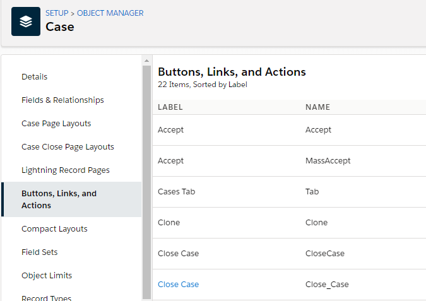The width and height of the screenshot is (426, 301).
Task: Click the Object Manager layers icon
Action: click(26, 21)
